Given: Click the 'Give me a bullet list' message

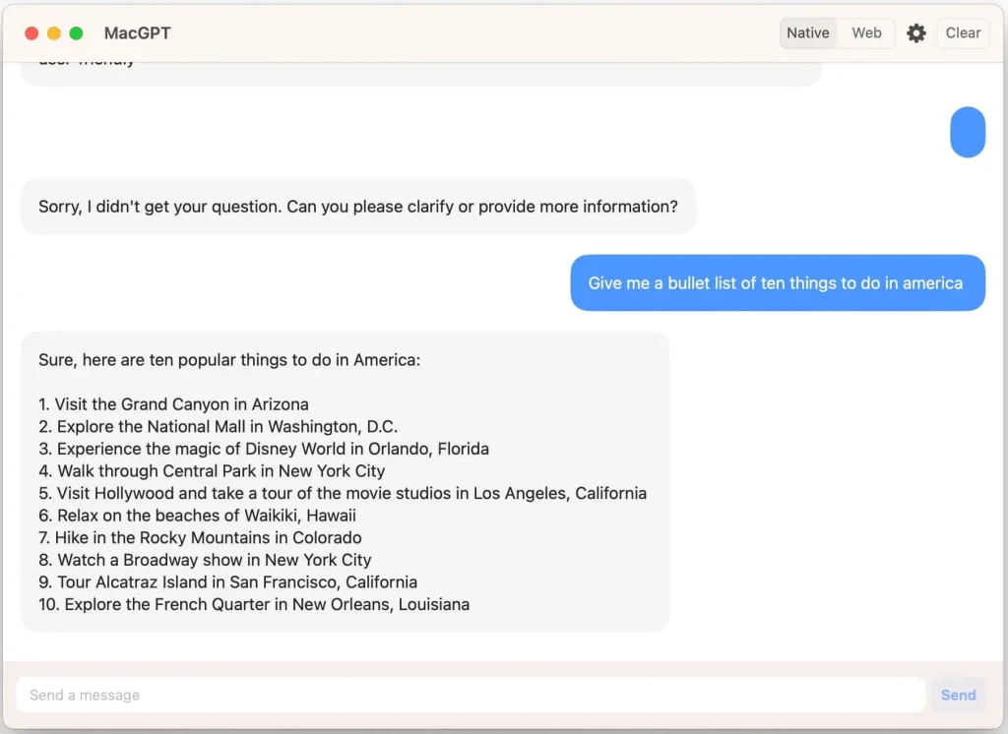Looking at the screenshot, I should pos(776,283).
